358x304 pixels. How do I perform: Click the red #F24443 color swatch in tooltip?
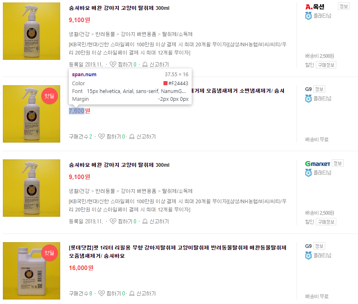[x=165, y=83]
